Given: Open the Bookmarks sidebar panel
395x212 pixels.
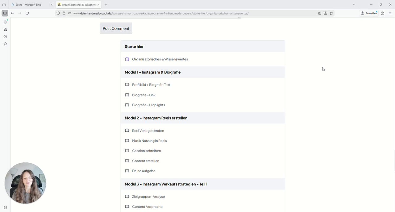Looking at the screenshot, I should coord(5,44).
